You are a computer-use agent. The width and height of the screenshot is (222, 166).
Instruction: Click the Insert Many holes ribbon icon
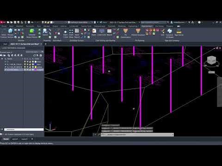(x=71, y=31)
